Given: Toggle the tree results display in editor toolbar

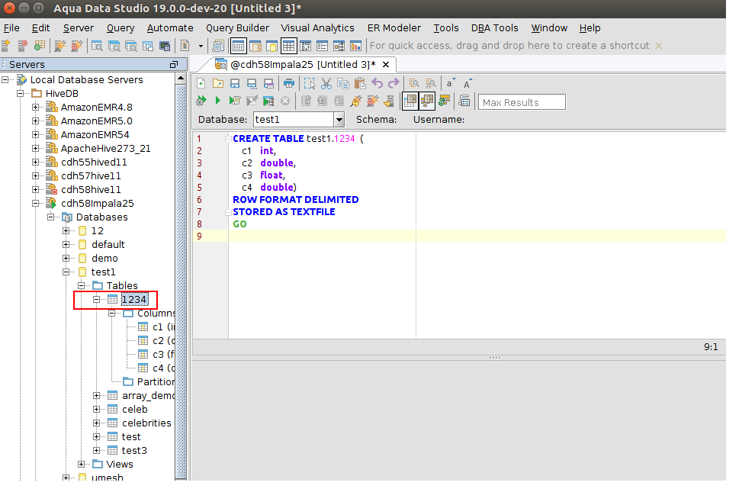Looking at the screenshot, I should (x=427, y=101).
